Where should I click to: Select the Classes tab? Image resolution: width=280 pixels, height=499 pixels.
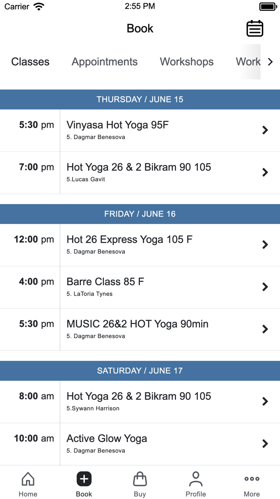click(x=30, y=62)
